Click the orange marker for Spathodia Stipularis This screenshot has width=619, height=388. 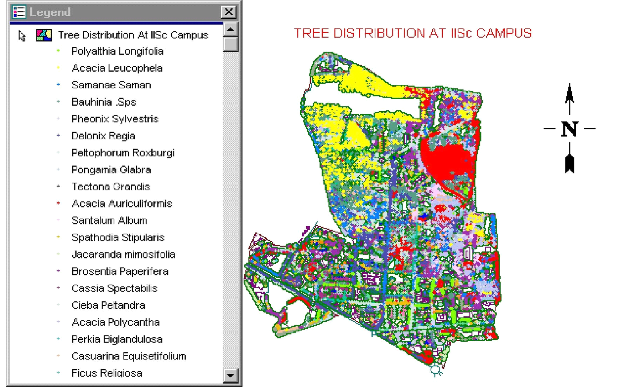point(58,237)
